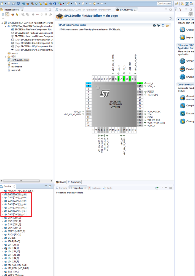Click the Execute action icon
195x276 pixels.
183,113
